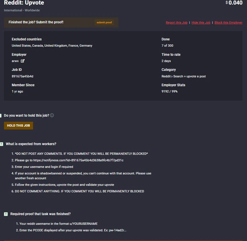The image size is (247, 241).
Task: Select the employer name arwx
Action: [x=15, y=61]
